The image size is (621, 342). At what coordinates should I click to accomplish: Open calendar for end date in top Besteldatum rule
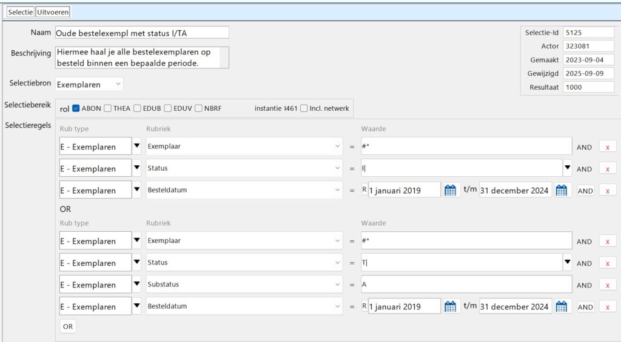(562, 190)
